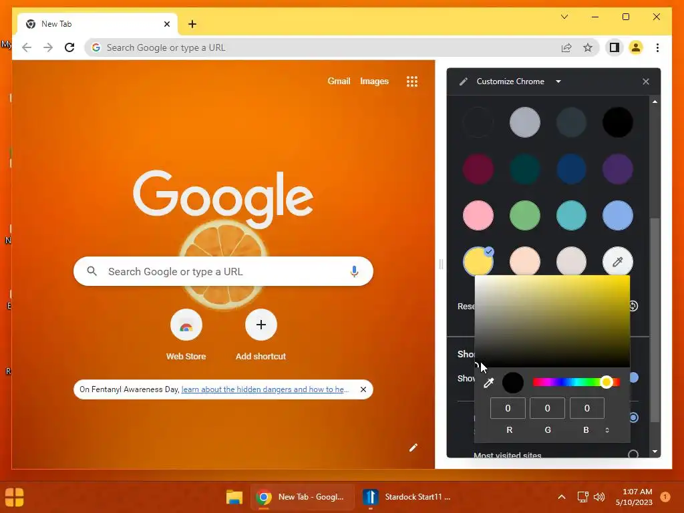Toggle the Chrome side panel icon
The image size is (684, 513).
pyautogui.click(x=615, y=47)
